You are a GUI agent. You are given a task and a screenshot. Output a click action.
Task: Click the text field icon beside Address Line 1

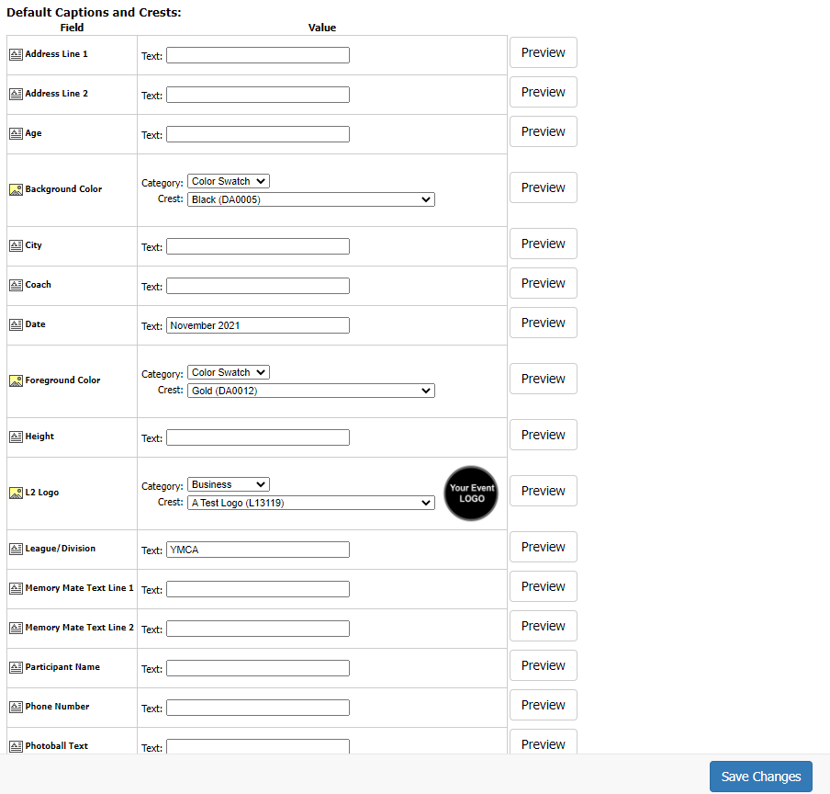pos(16,54)
